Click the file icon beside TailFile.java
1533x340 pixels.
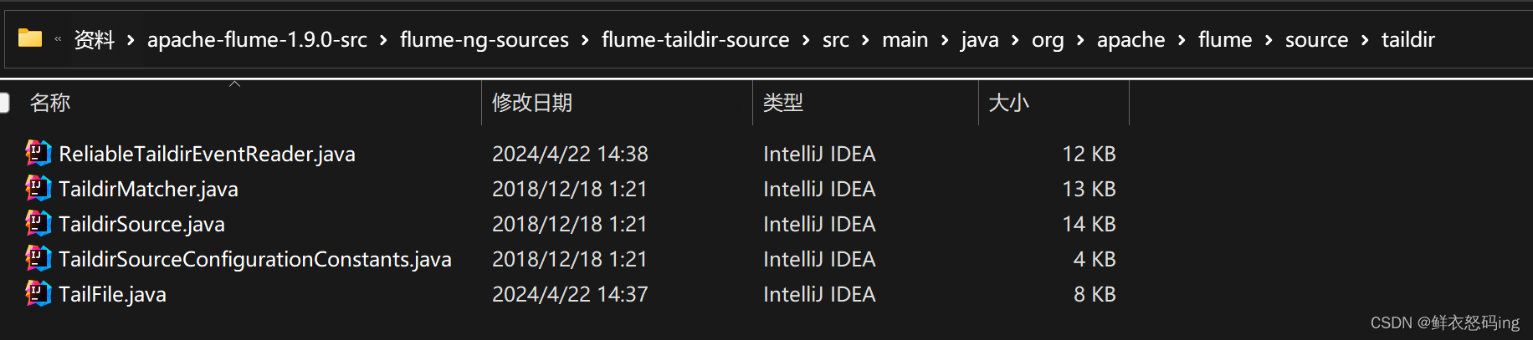coord(38,294)
